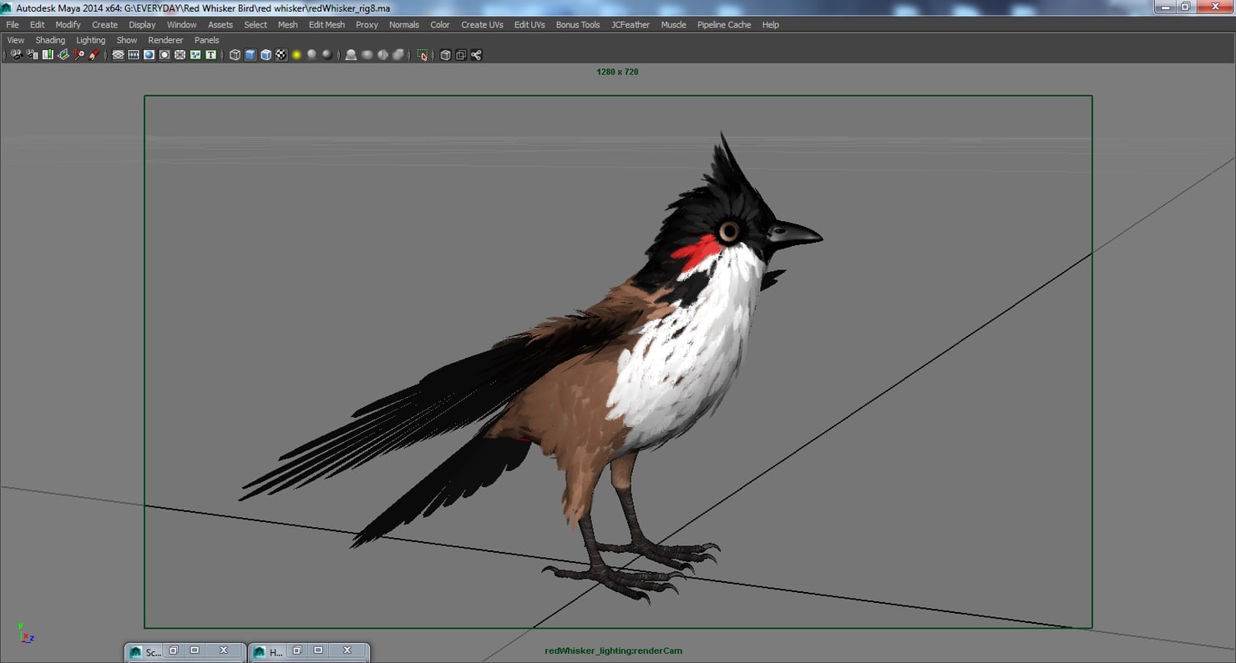Enable Use All Lights yellow bulb

click(x=296, y=55)
